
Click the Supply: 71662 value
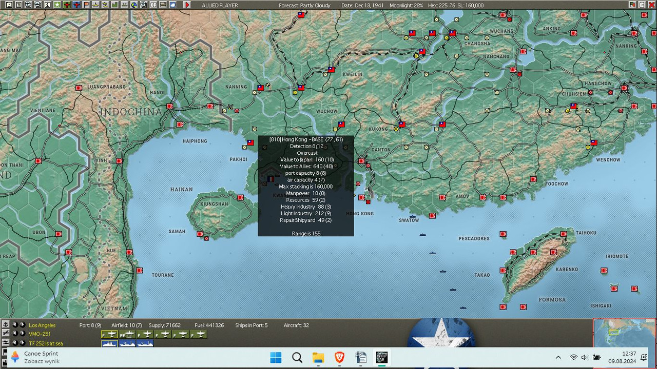165,325
